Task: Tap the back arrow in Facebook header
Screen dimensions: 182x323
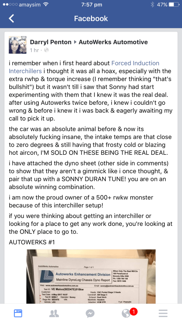Action: pos(11,19)
